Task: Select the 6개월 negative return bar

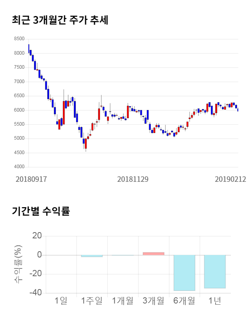Action: click(x=184, y=273)
